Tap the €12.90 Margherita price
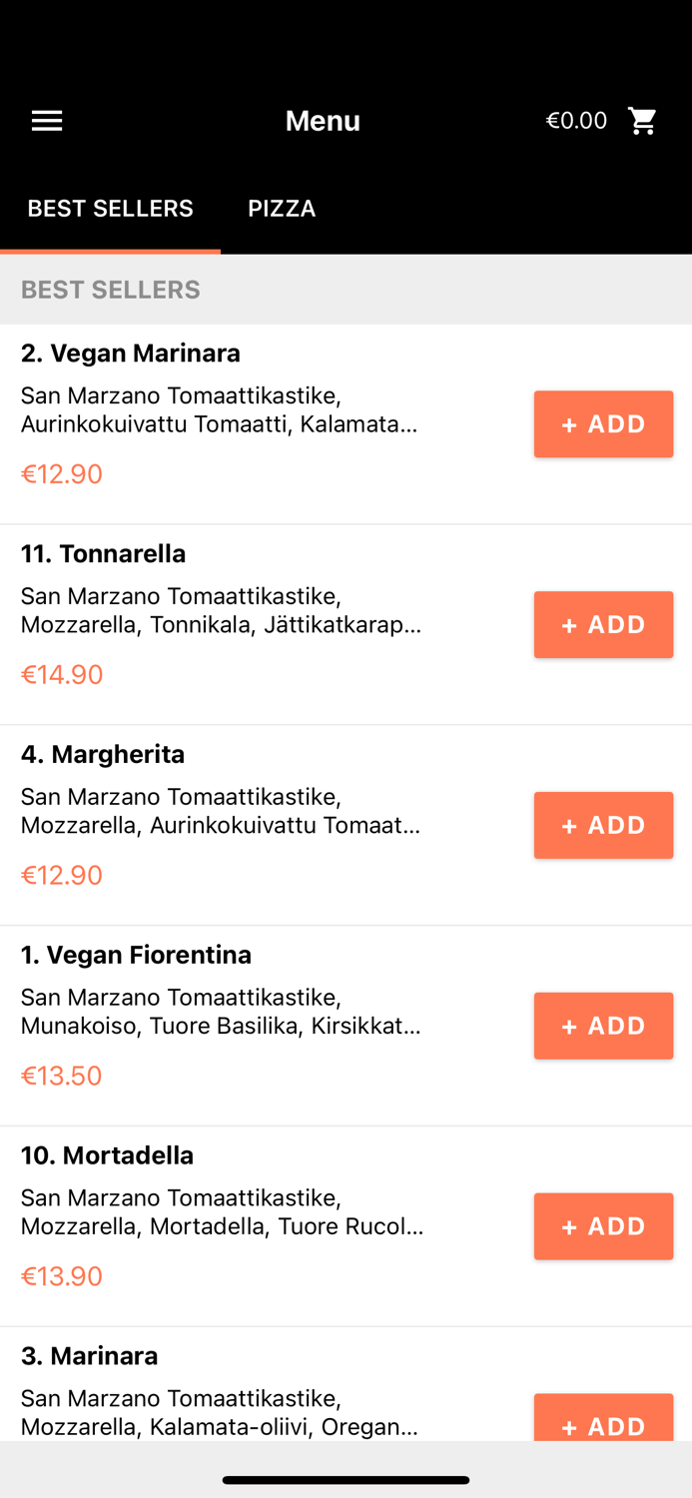The width and height of the screenshot is (692, 1498). [x=61, y=874]
